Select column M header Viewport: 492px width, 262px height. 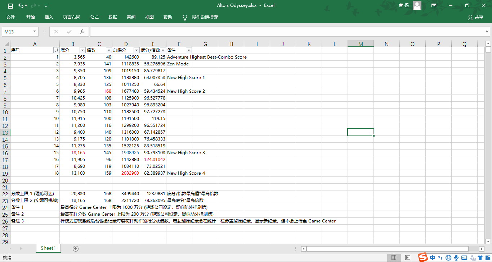click(361, 44)
